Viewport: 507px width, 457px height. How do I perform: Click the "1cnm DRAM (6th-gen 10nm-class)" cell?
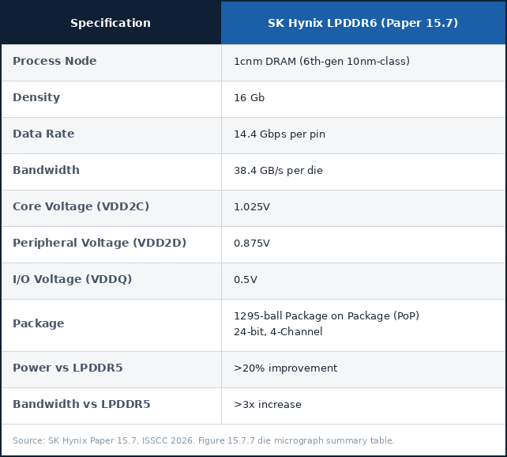pyautogui.click(x=321, y=61)
